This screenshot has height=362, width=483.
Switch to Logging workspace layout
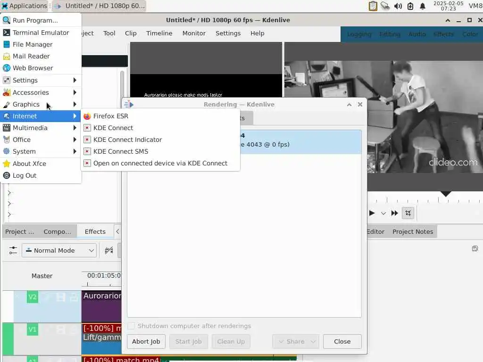(x=359, y=34)
